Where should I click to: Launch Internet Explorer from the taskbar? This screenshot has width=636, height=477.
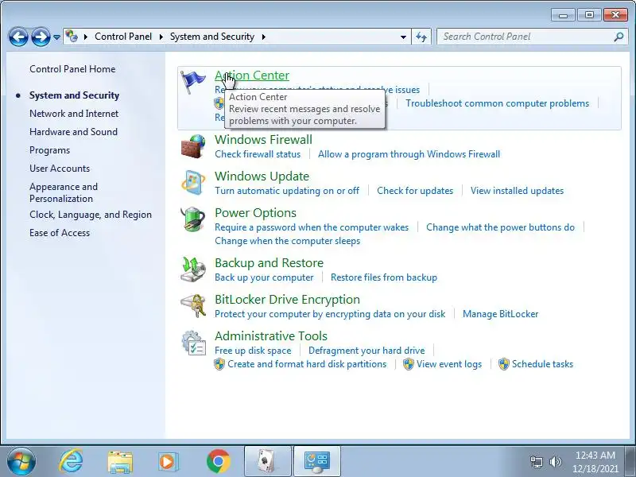coord(71,461)
